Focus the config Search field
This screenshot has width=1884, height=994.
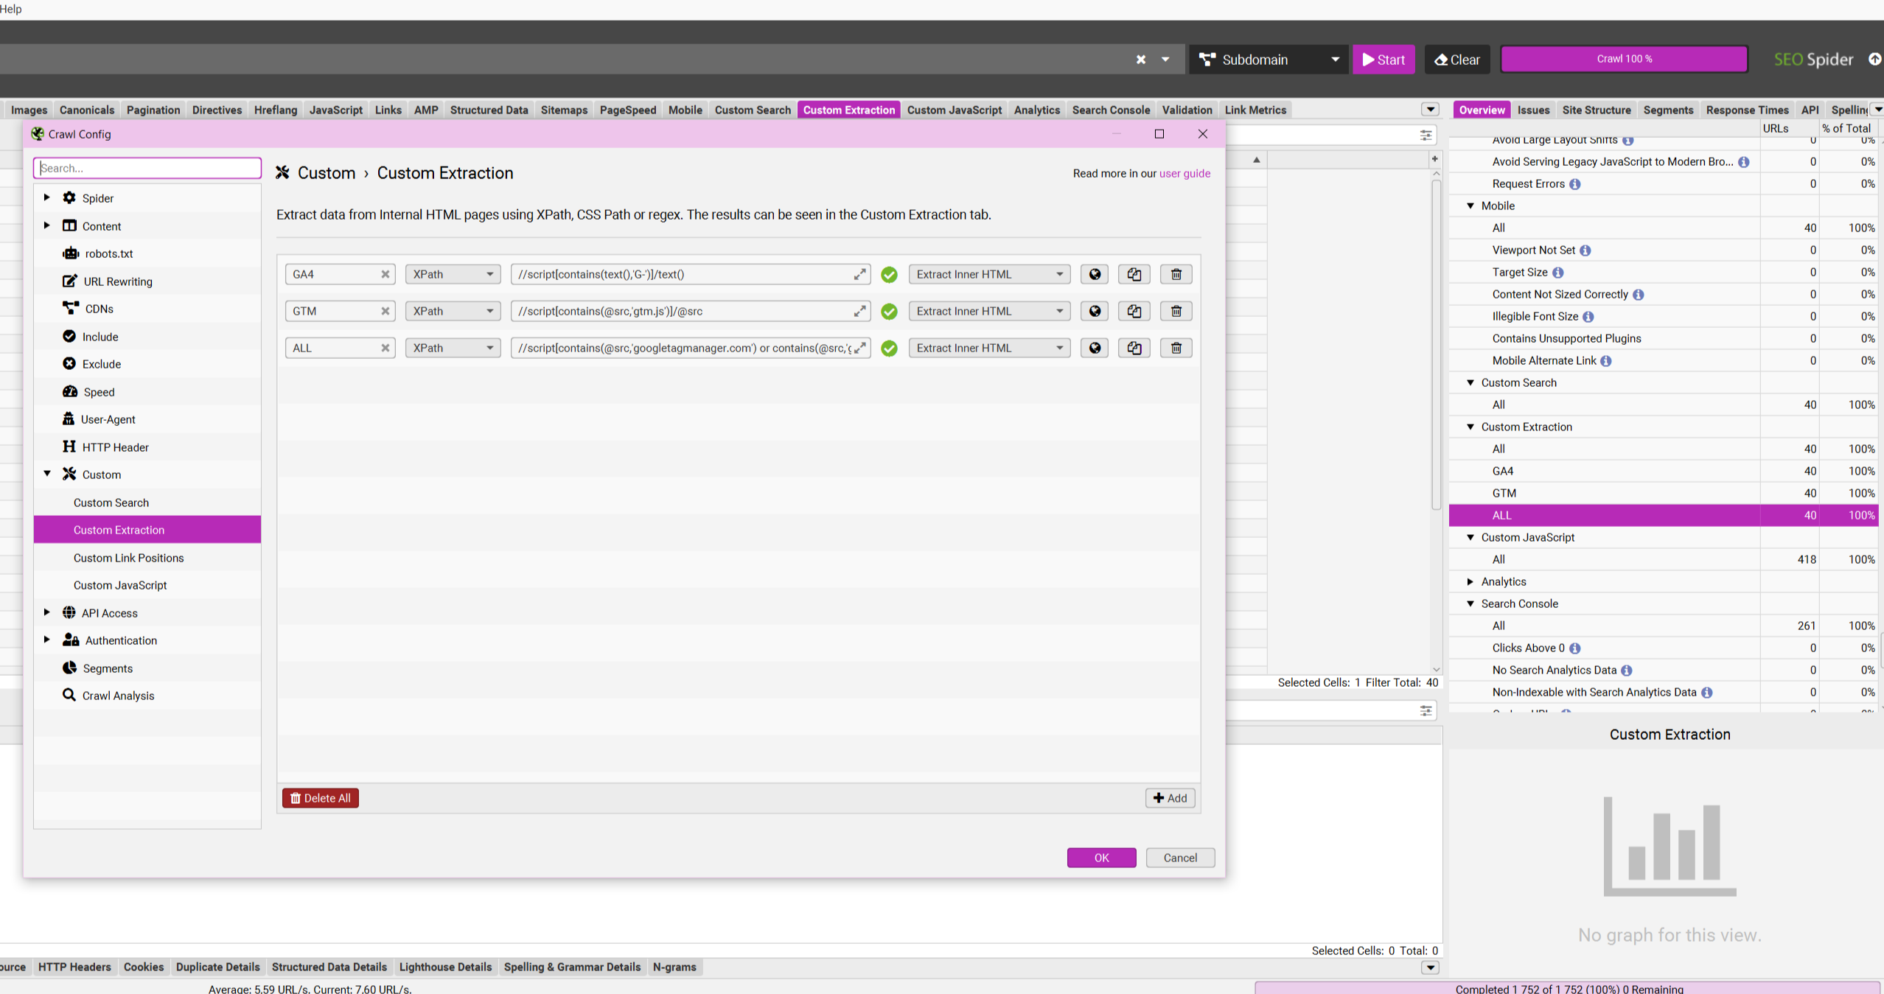pyautogui.click(x=147, y=168)
